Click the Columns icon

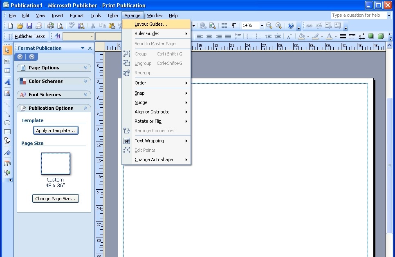point(224,25)
